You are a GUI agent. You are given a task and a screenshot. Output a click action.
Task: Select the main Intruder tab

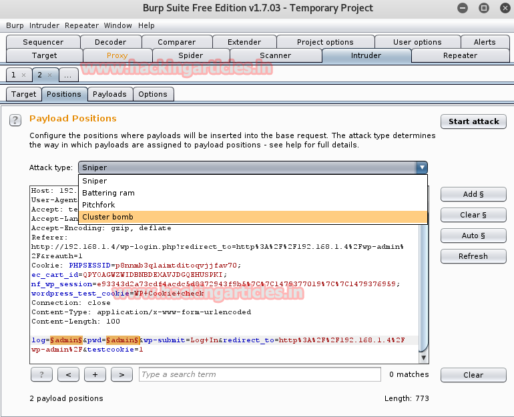pyautogui.click(x=366, y=55)
